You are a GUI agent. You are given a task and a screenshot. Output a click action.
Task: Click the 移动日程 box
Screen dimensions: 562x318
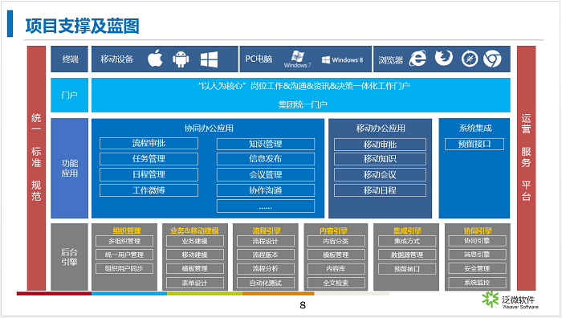[380, 190]
